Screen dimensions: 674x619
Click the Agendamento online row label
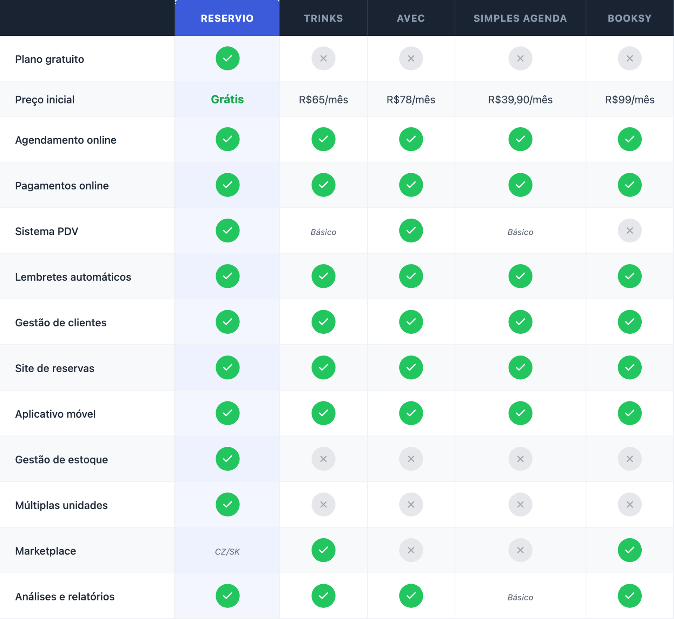66,140
